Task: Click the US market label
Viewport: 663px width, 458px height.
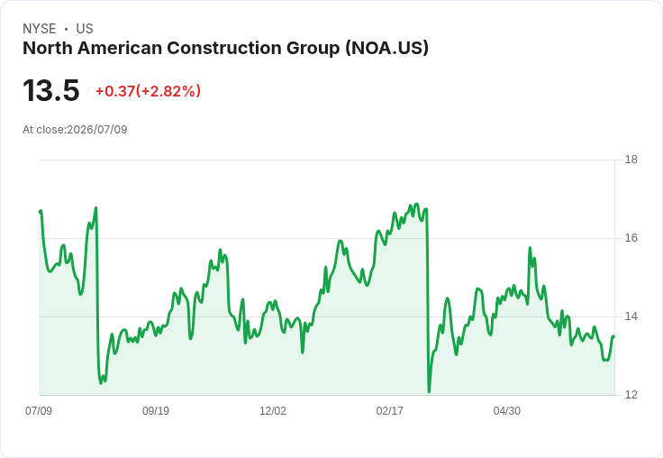Action: (85, 29)
